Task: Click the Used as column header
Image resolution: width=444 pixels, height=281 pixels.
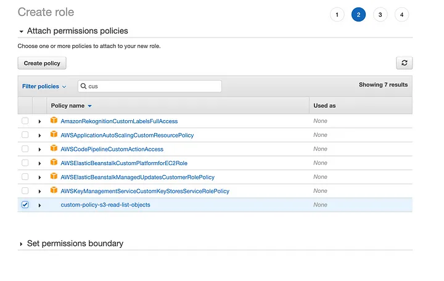Action: [x=324, y=105]
